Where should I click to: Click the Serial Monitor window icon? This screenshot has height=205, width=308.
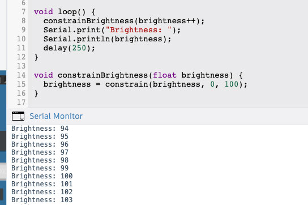click(18, 116)
